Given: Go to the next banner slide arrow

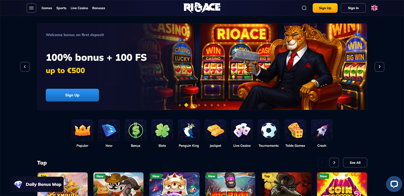Looking at the screenshot, I should point(379,67).
